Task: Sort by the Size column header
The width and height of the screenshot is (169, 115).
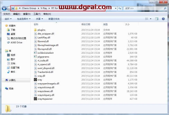Action: [127, 24]
